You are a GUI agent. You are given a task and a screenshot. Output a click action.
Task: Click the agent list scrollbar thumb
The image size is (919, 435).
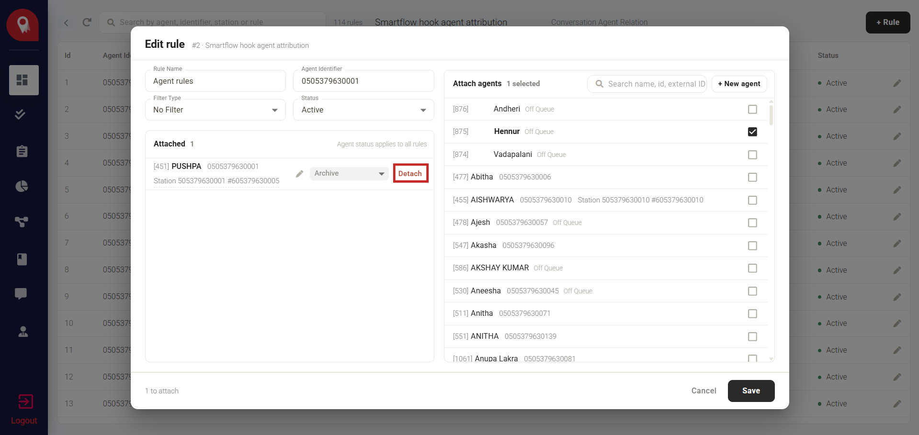[771, 115]
